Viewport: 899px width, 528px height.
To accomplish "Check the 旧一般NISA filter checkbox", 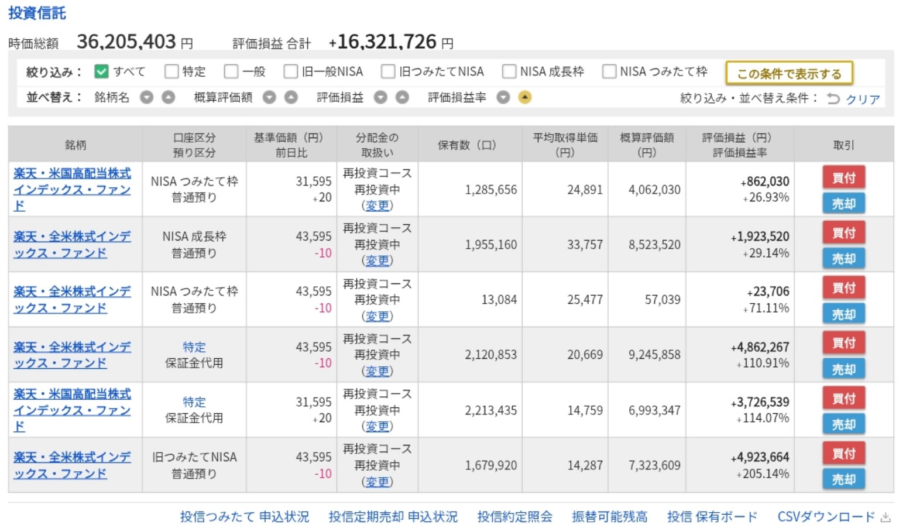I will pos(291,71).
